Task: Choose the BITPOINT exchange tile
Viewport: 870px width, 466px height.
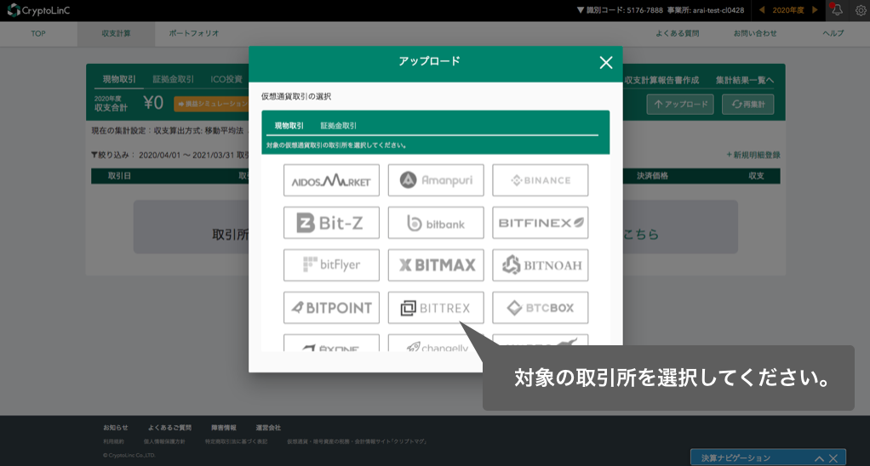Action: tap(331, 308)
